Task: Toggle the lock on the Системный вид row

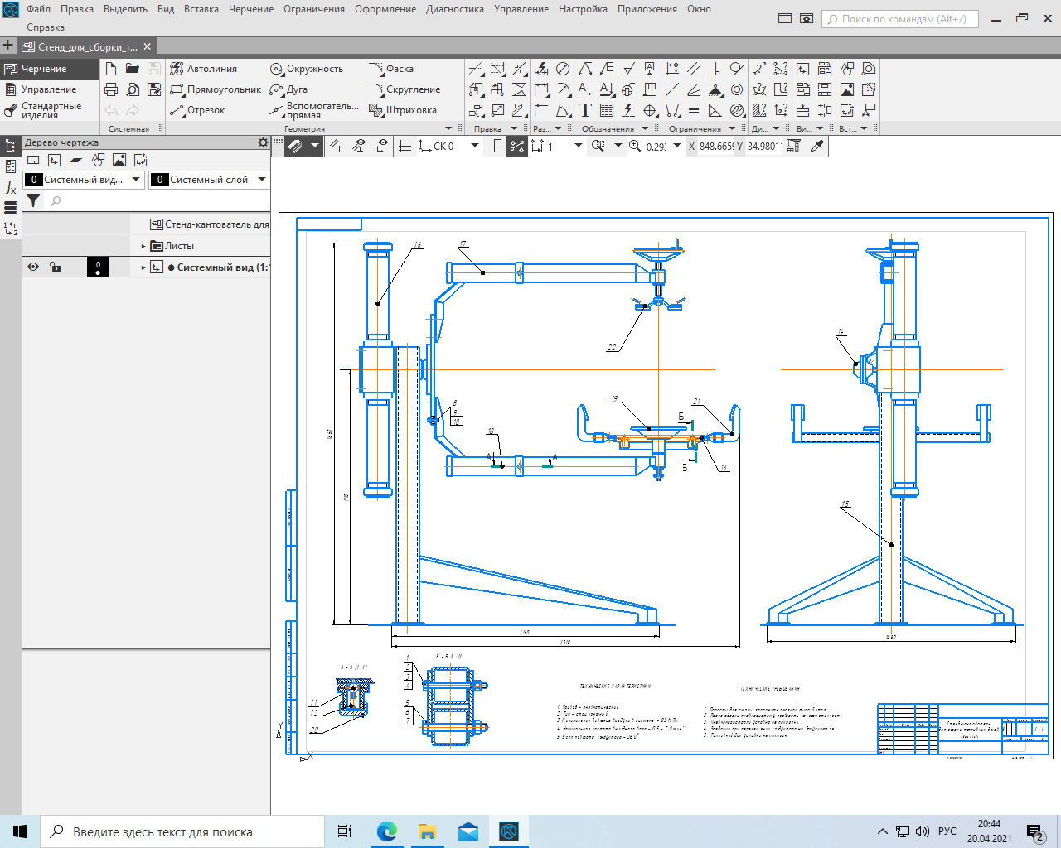Action: (55, 267)
